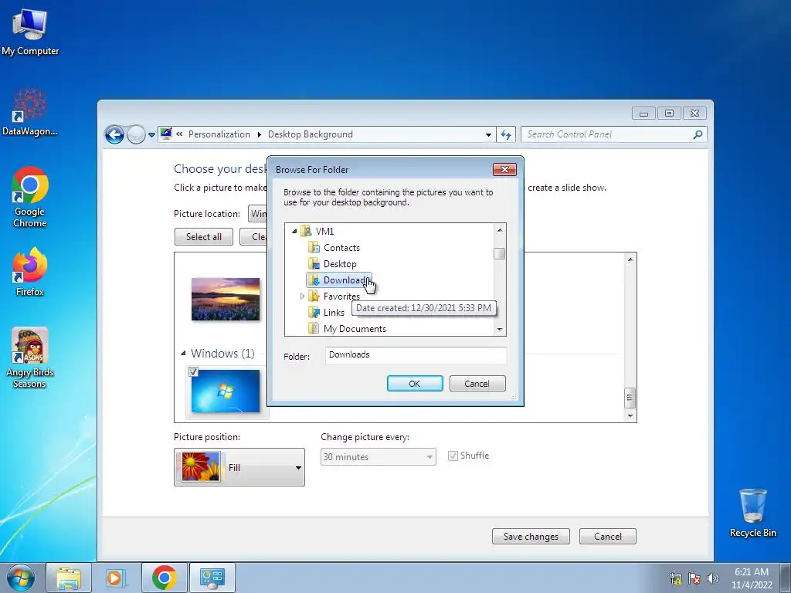Open My Computer desktop icon
This screenshot has height=593, width=791.
tap(30, 32)
